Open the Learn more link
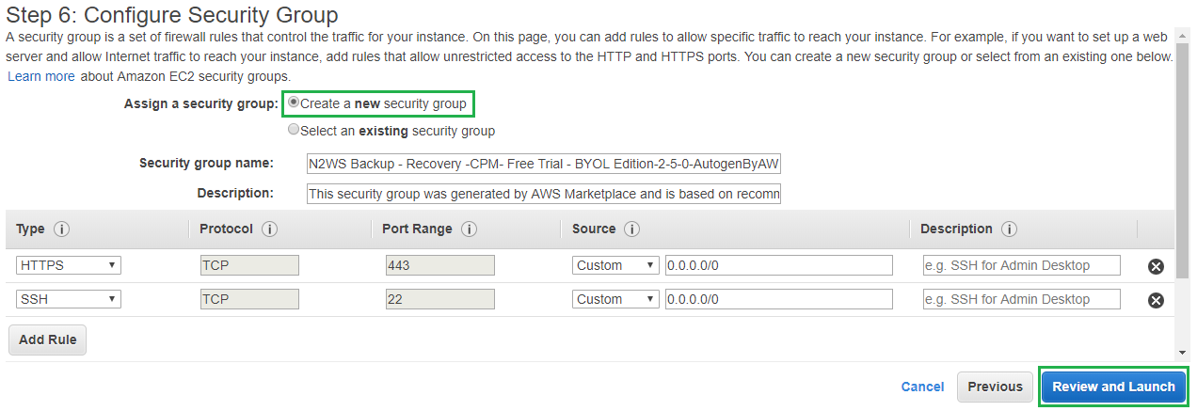Viewport: 1197px width, 411px height. [41, 76]
